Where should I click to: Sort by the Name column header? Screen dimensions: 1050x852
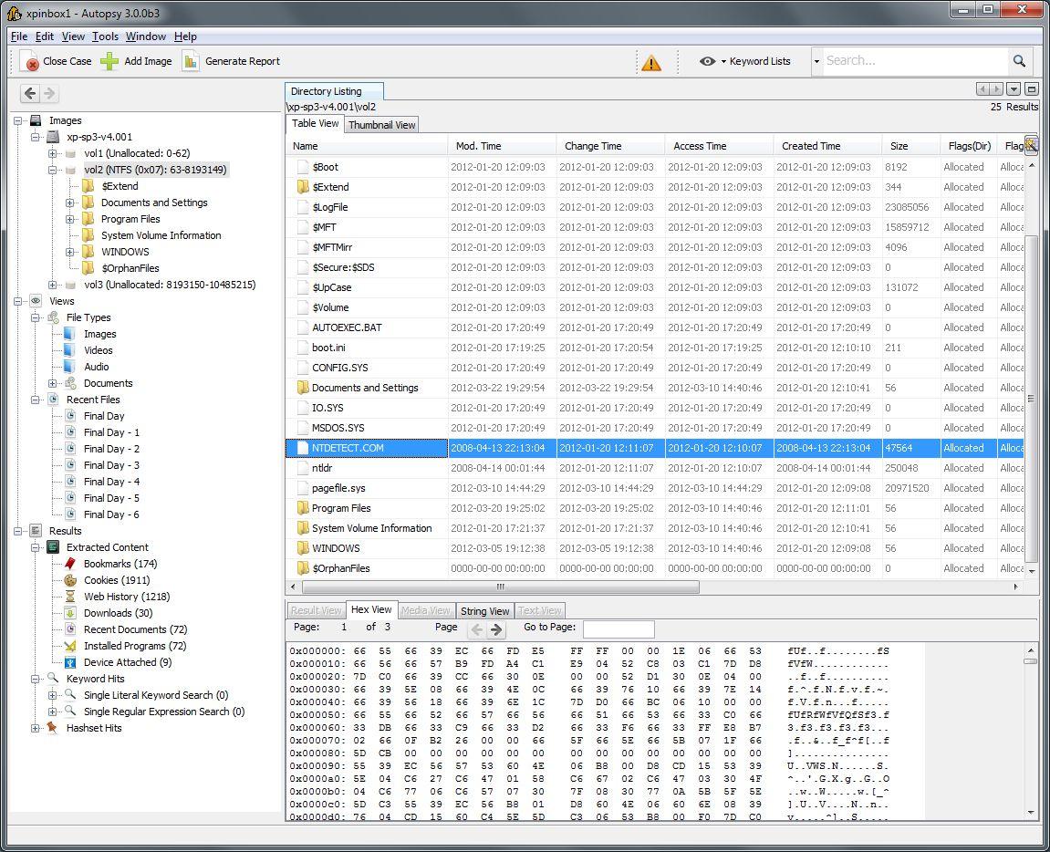click(367, 146)
